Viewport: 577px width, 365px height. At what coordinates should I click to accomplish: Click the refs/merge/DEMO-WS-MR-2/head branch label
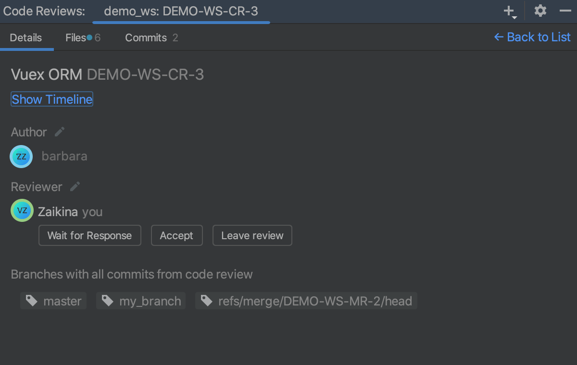point(315,301)
